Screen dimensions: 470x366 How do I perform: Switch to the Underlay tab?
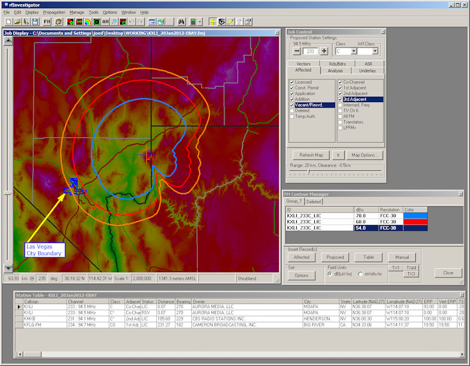pos(367,70)
